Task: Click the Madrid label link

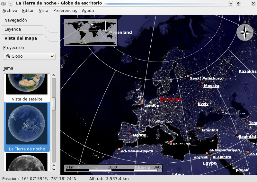Action: click(x=139, y=135)
